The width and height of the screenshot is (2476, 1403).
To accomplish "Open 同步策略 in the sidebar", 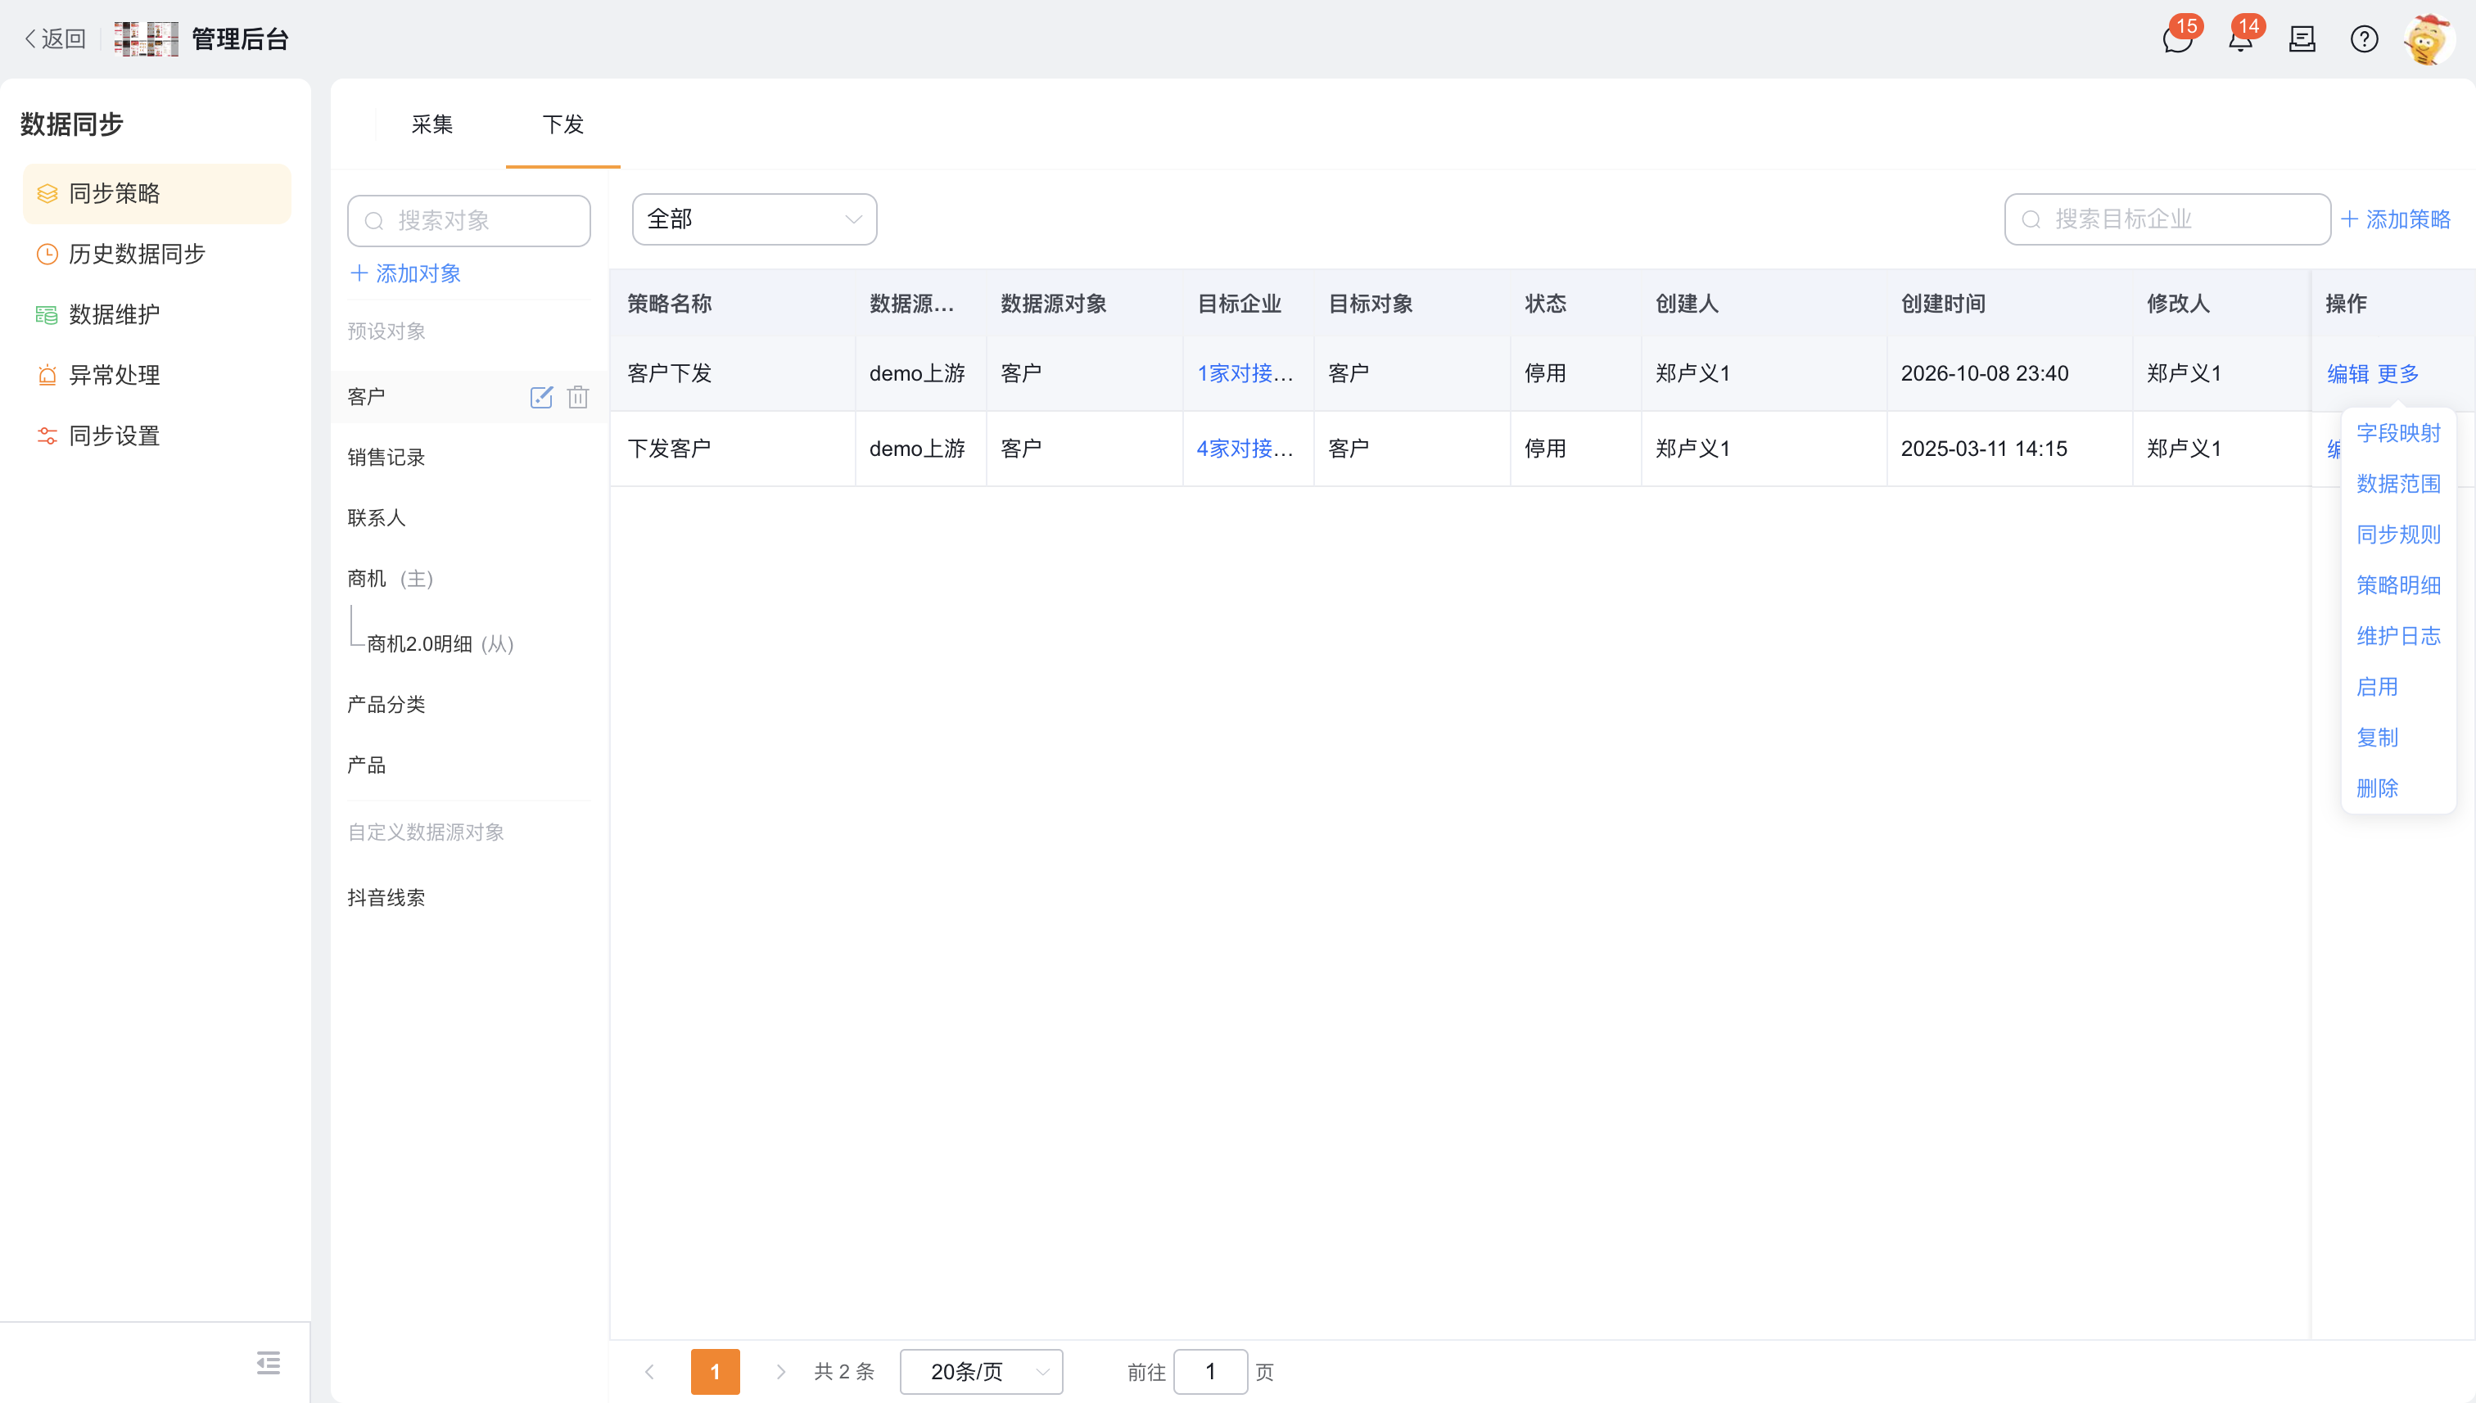I will pyautogui.click(x=157, y=194).
